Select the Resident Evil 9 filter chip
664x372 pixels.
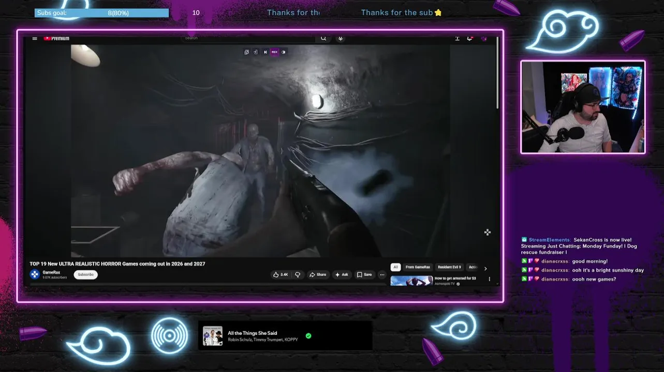point(449,267)
